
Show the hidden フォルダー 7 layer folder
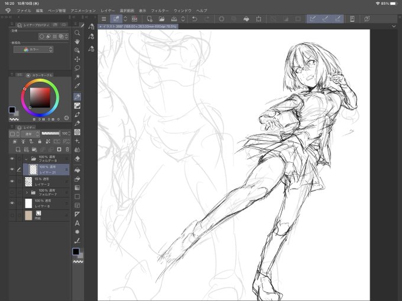12,192
